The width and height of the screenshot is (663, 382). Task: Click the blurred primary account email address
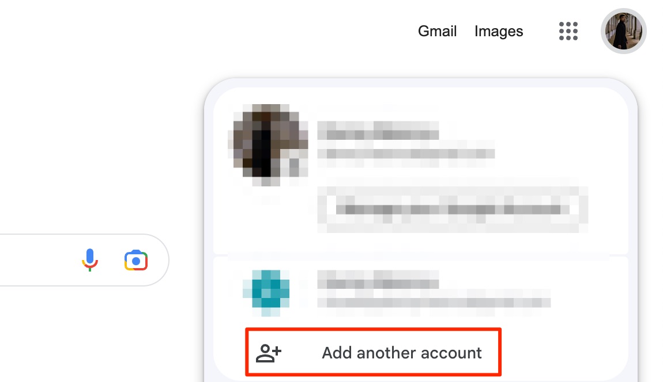[x=406, y=153]
